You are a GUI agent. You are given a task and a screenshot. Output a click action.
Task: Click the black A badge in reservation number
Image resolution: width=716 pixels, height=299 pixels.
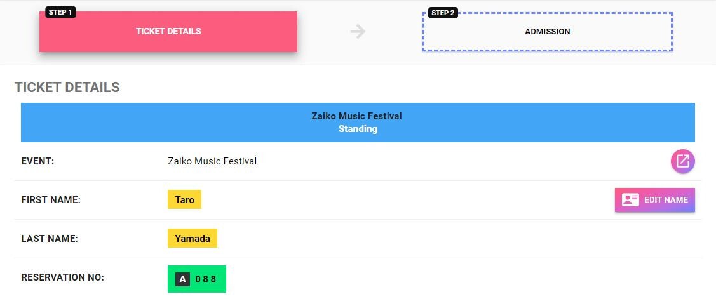click(183, 279)
